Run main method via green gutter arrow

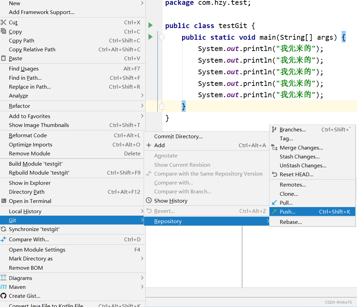(150, 37)
